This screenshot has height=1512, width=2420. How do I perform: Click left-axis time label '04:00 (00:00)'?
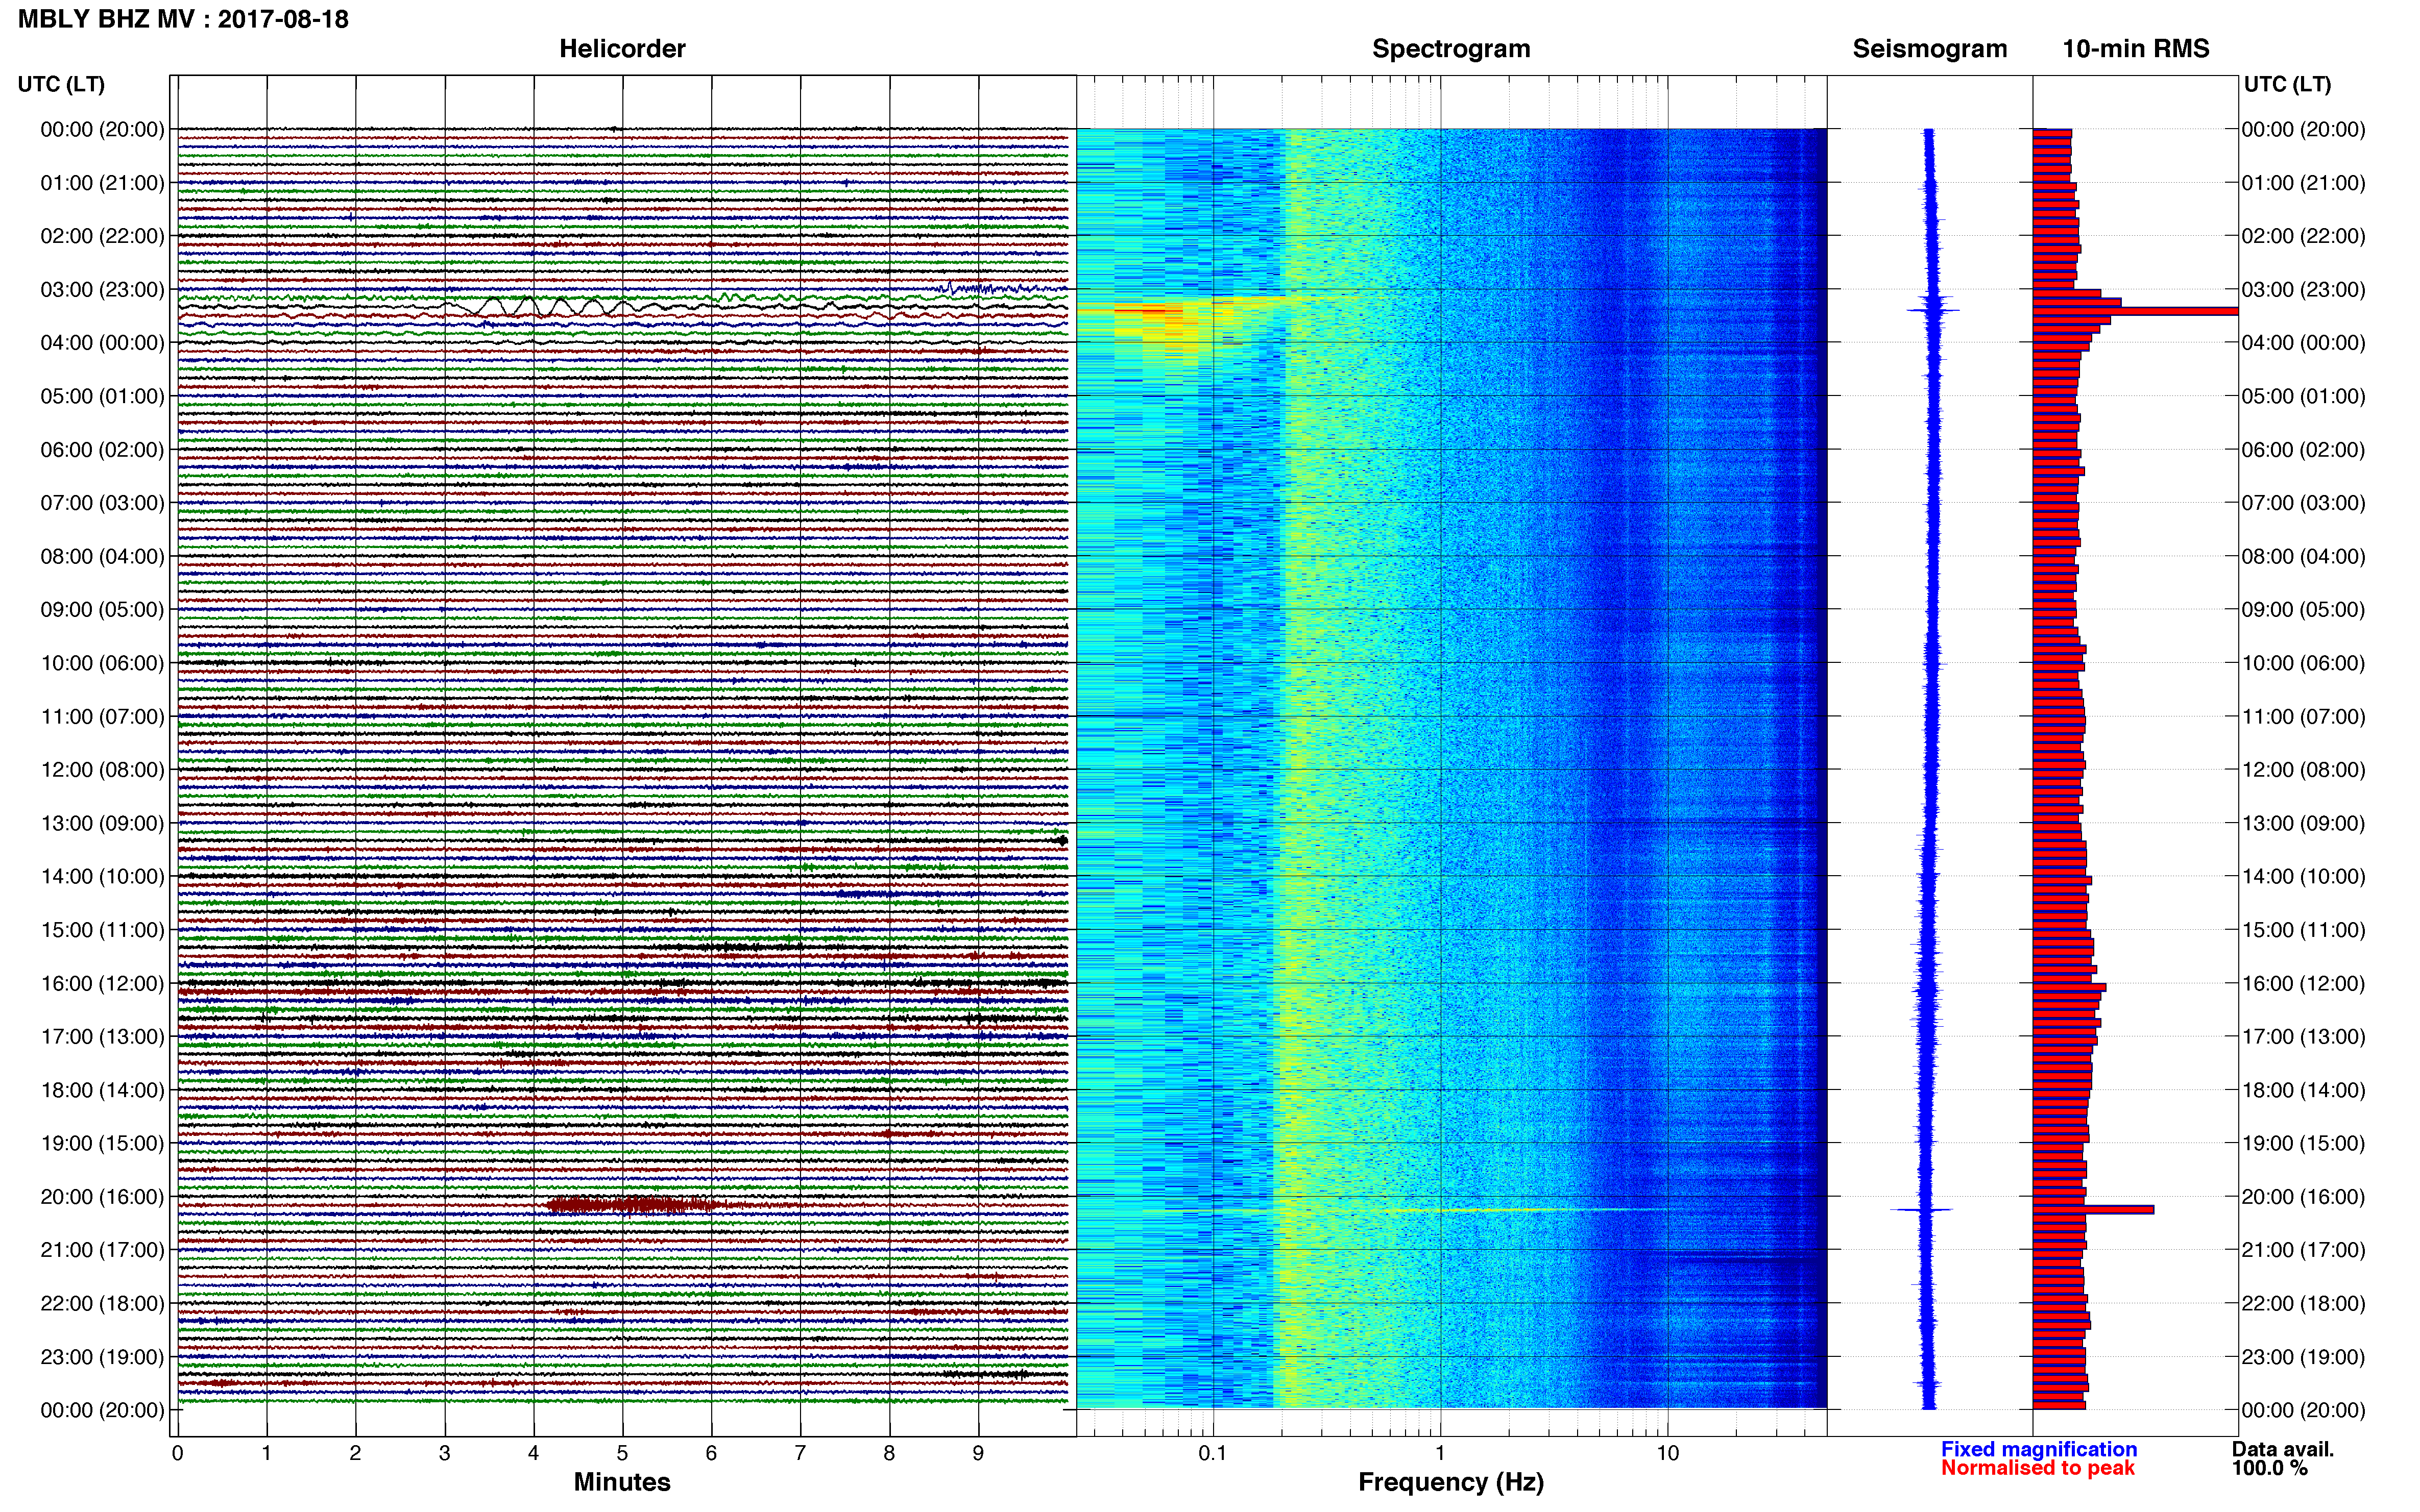pos(102,343)
